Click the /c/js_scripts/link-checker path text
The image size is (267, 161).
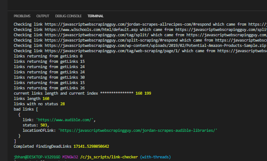pyautogui.click(x=109, y=157)
